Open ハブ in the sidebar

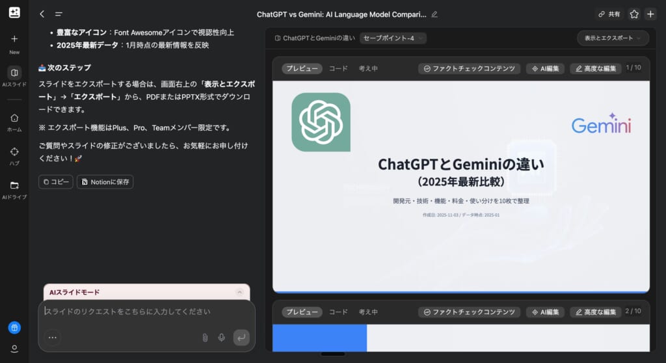click(x=14, y=156)
